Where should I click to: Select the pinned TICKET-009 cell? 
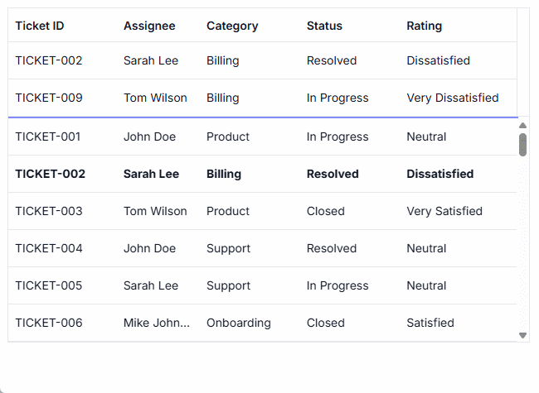49,98
